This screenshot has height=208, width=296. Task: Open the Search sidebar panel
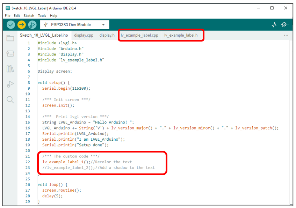10,99
